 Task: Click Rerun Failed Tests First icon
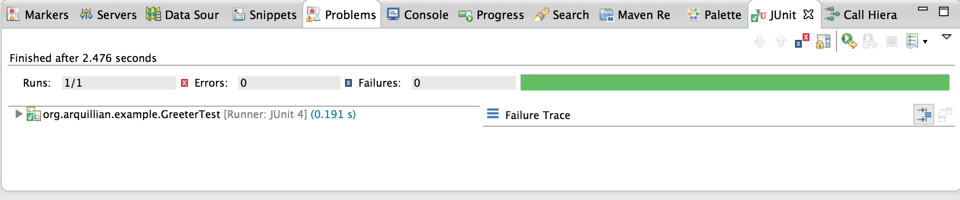870,41
